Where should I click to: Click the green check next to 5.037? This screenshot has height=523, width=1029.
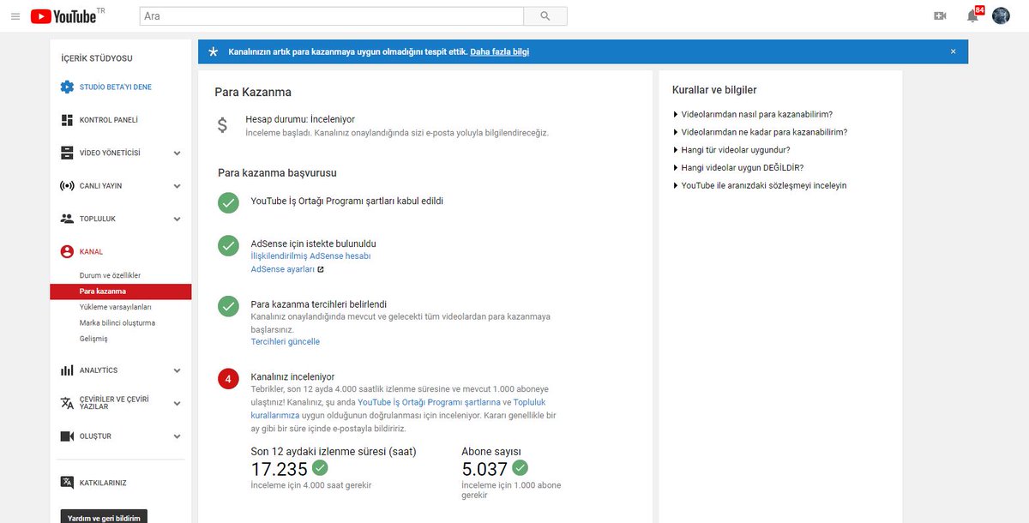coord(520,468)
